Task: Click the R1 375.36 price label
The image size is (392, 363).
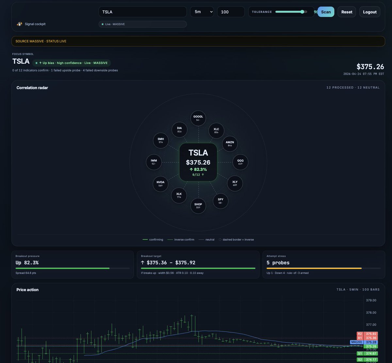Action: pos(367,338)
